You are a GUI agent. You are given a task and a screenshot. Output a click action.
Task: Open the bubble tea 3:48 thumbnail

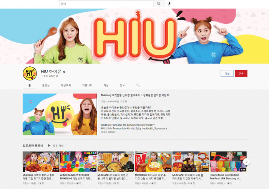pos(228,162)
